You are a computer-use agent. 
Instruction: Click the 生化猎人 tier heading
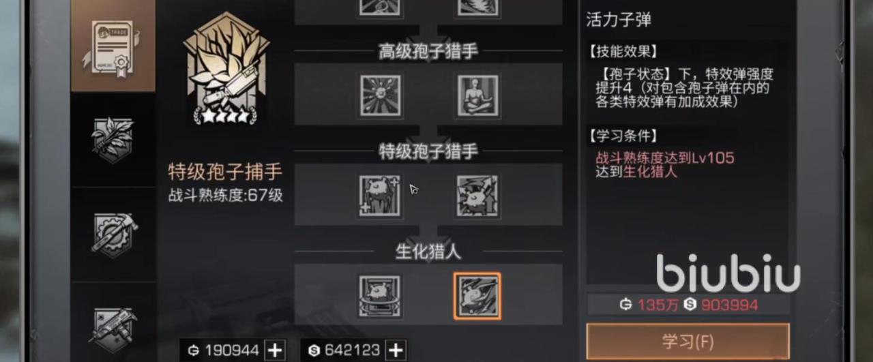click(428, 252)
